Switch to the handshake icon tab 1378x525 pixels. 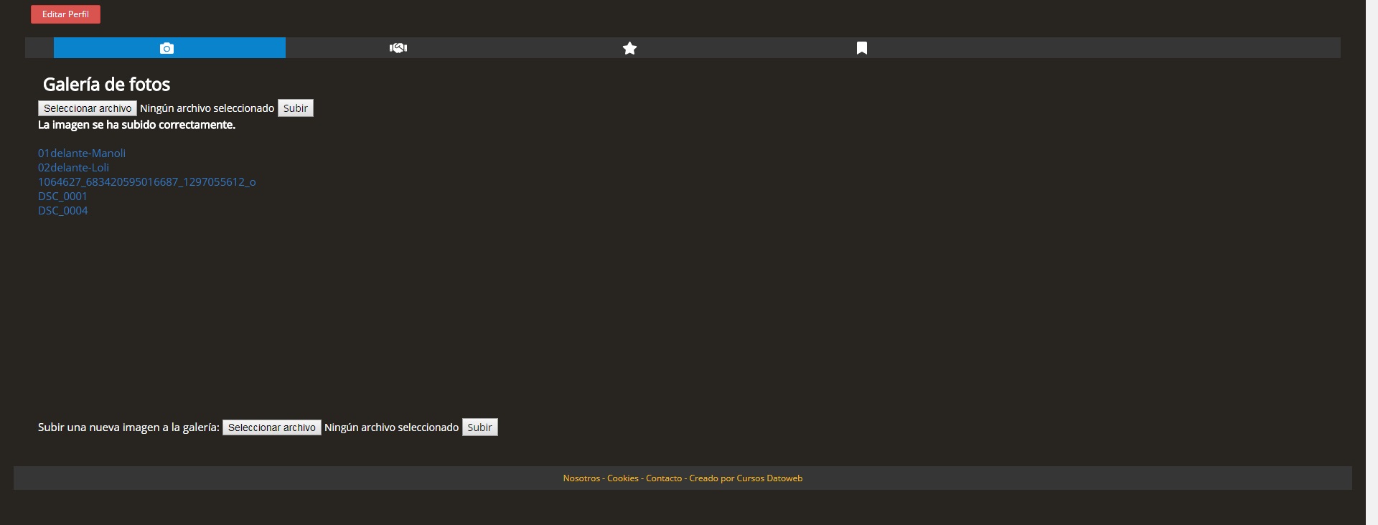click(x=398, y=48)
